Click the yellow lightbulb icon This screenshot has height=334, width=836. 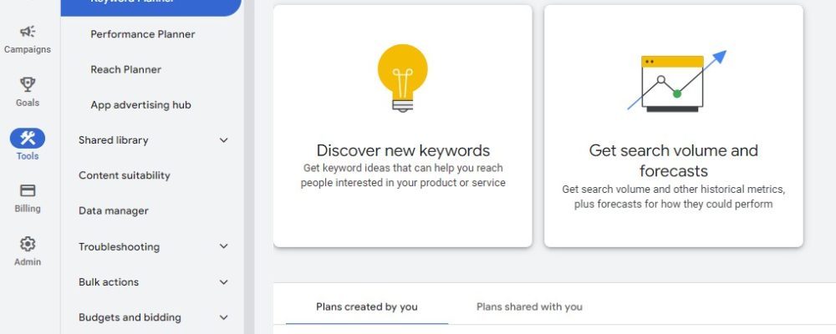tap(403, 77)
